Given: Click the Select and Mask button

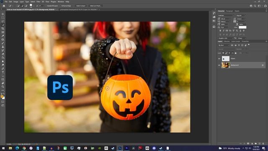Looking at the screenshot, I should point(95,6).
